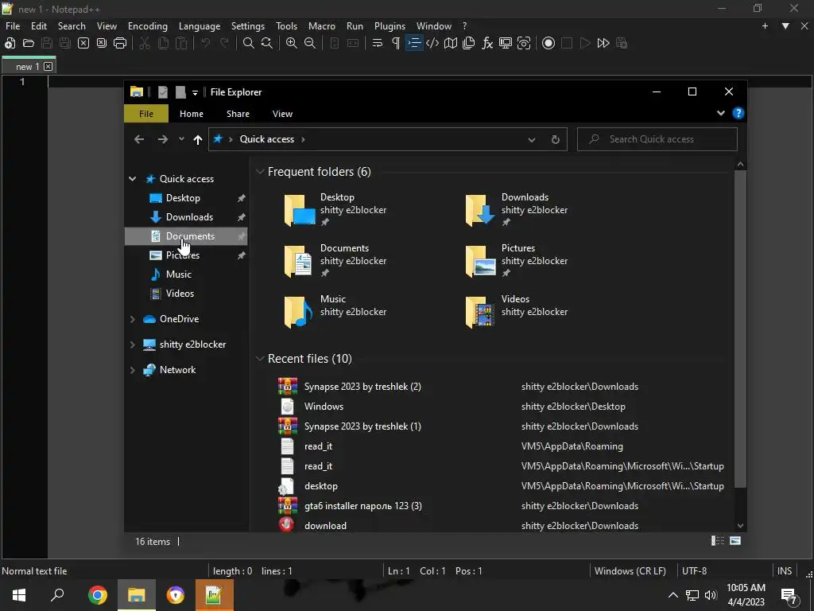Click the Print icon in Notepad++ toolbar
The width and height of the screenshot is (814, 611).
click(120, 43)
